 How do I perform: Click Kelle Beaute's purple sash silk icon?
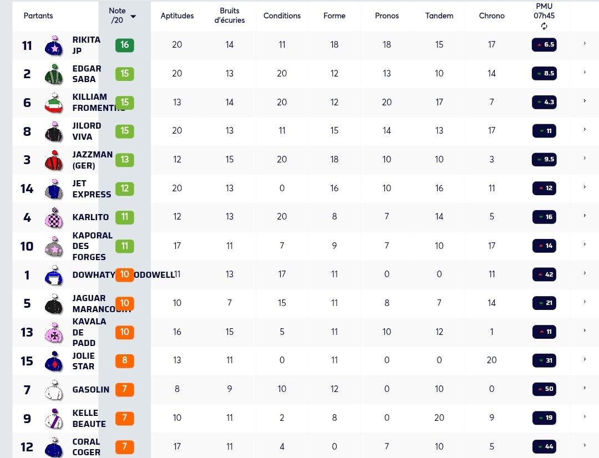coord(54,418)
